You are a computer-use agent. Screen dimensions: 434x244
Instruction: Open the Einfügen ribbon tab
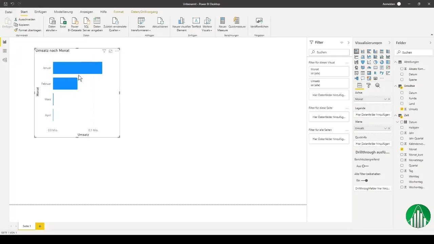(x=41, y=12)
